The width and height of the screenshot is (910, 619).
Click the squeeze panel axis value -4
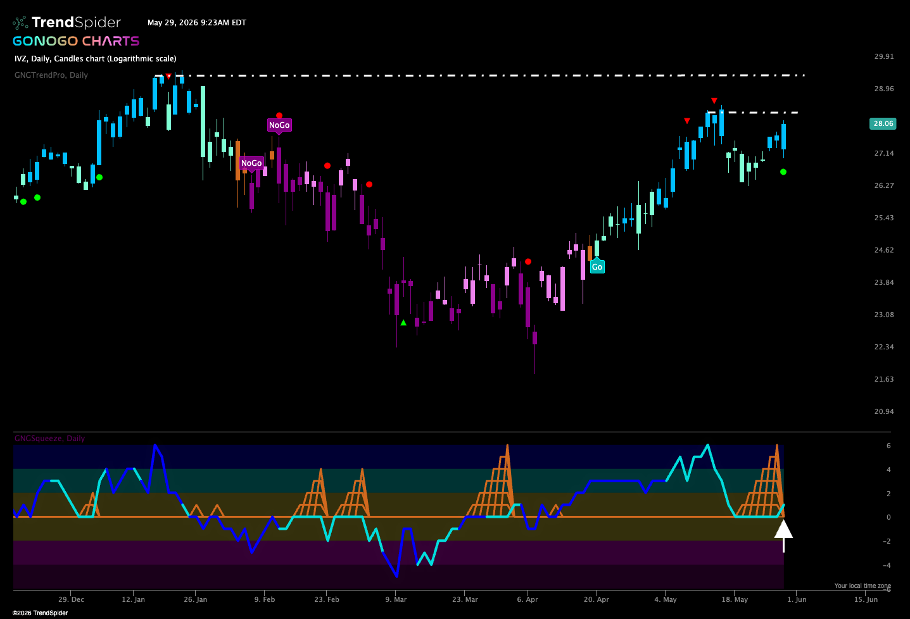point(888,565)
